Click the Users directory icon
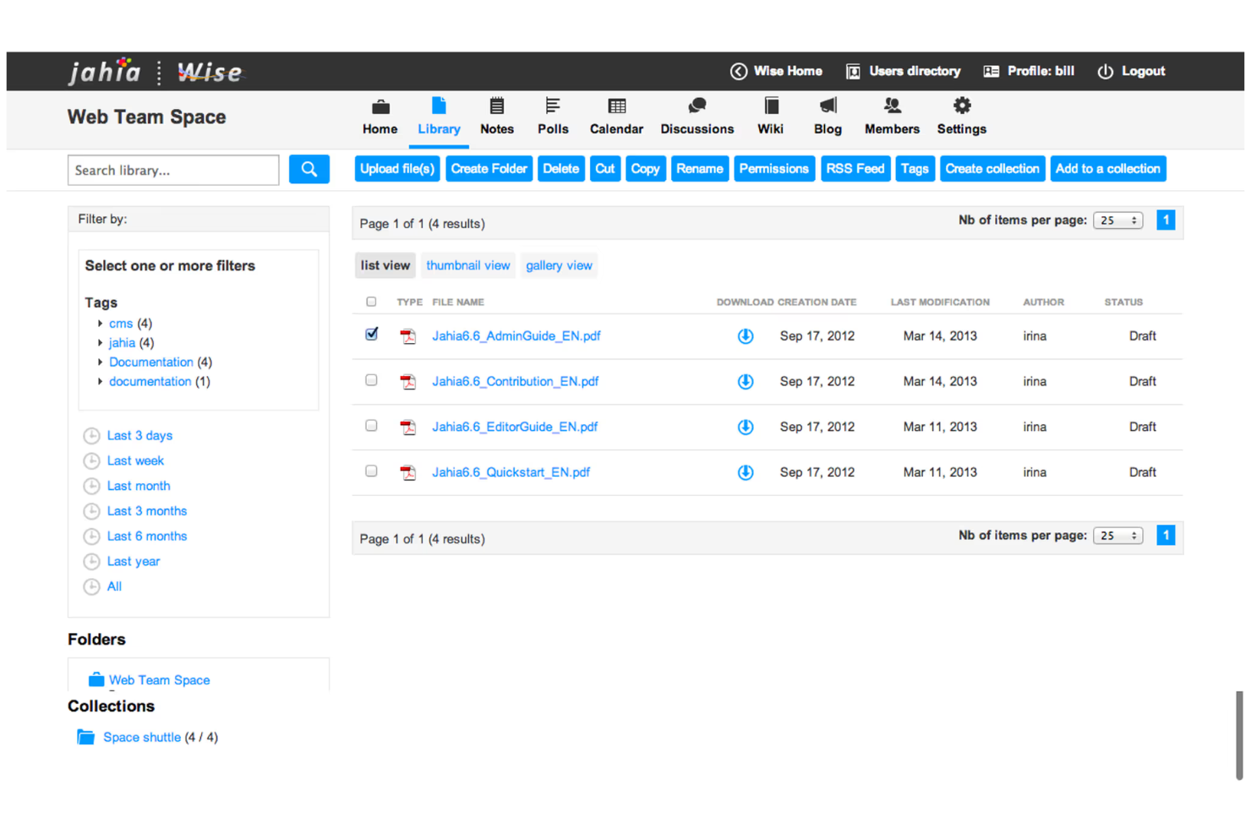 coord(854,72)
